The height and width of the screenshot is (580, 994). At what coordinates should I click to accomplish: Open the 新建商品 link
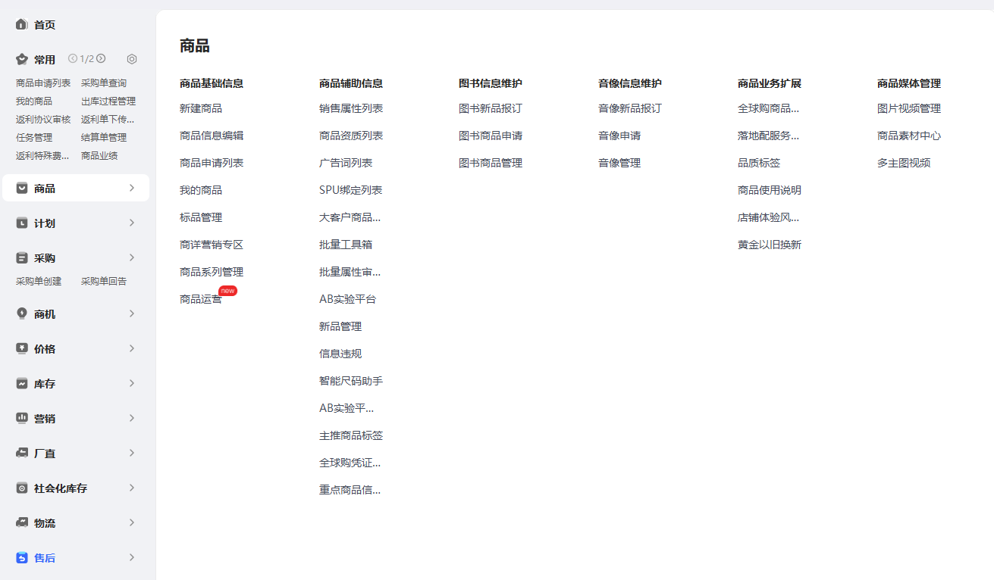[201, 108]
